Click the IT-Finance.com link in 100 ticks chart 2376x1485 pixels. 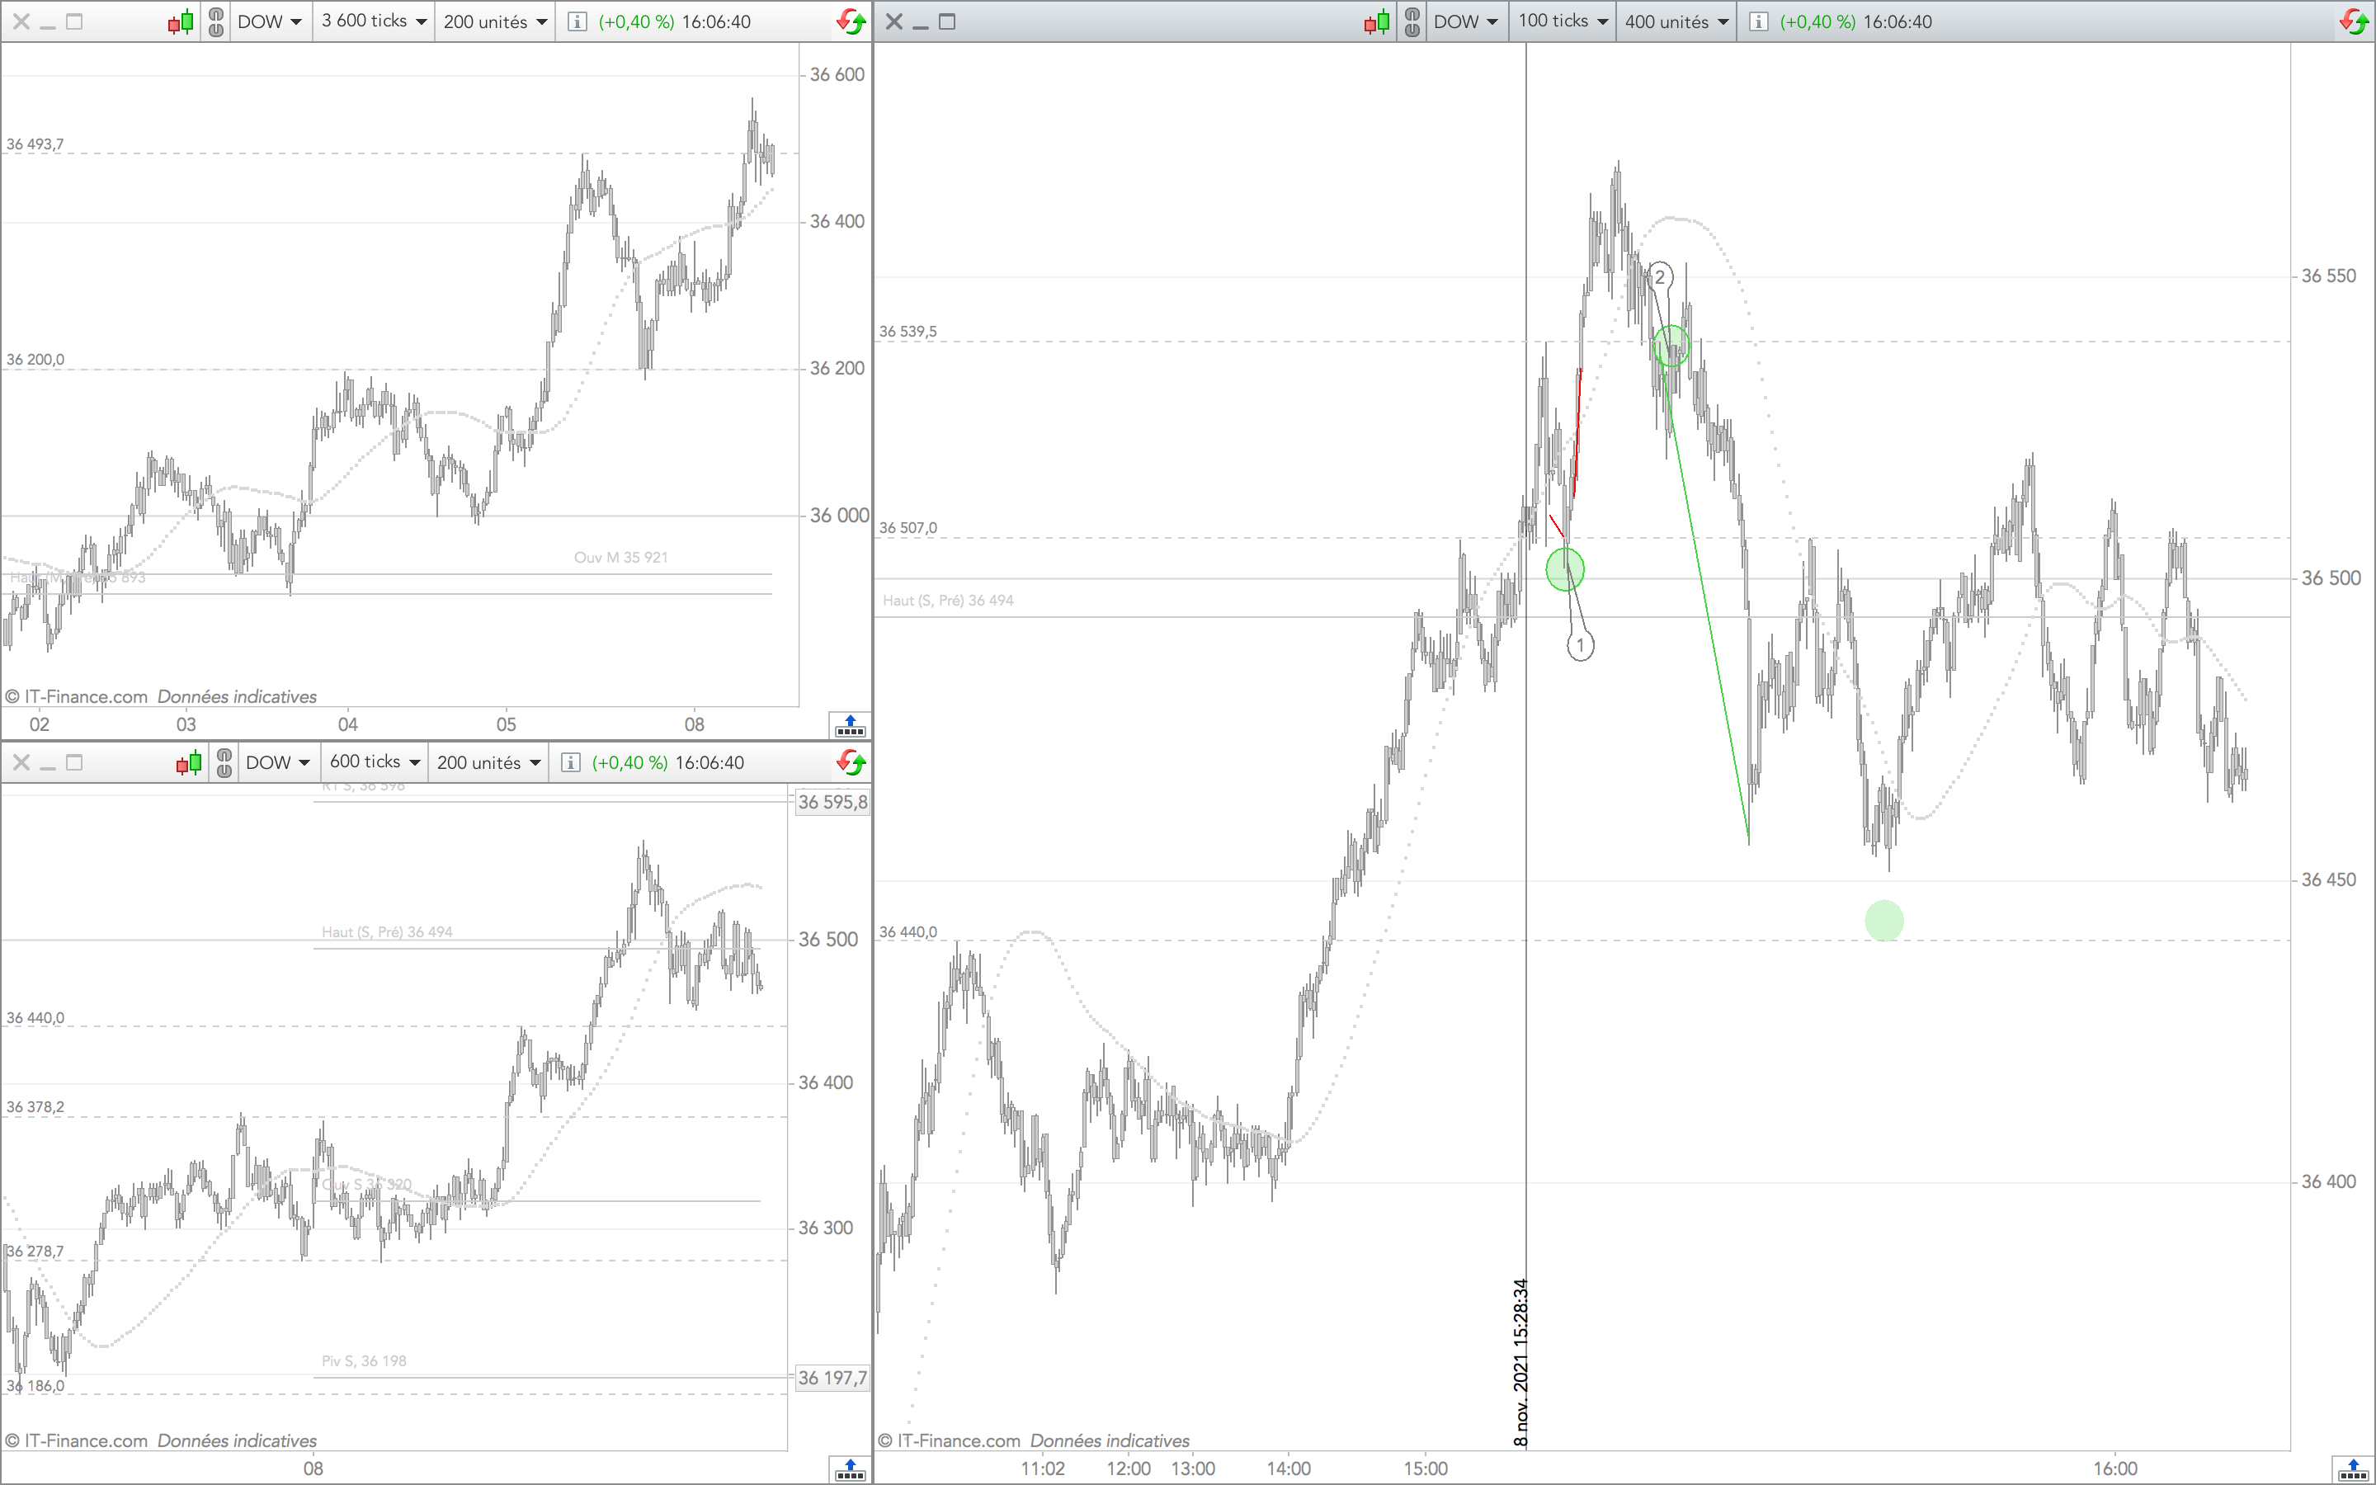click(959, 1440)
